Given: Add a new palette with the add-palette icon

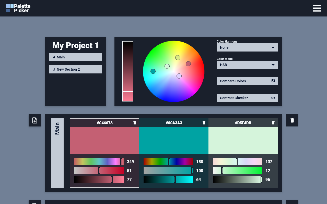Looking at the screenshot, I should 34,120.
